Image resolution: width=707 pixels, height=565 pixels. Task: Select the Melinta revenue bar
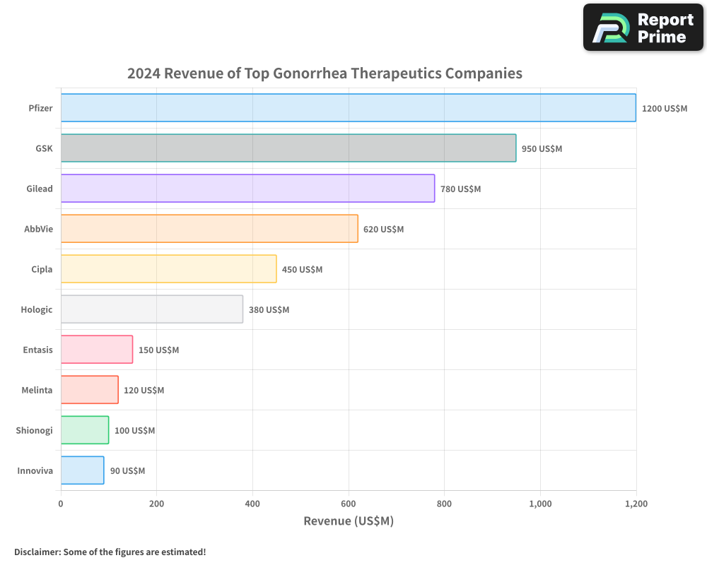click(88, 390)
